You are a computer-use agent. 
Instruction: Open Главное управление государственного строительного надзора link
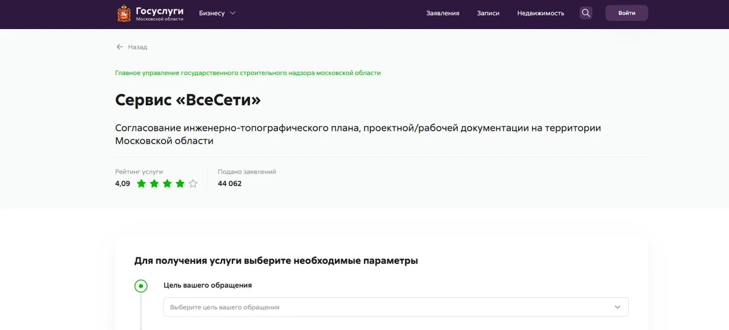click(x=248, y=73)
